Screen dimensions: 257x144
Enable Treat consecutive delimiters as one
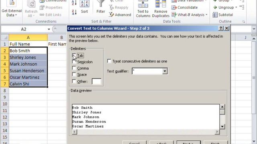coord(109,61)
